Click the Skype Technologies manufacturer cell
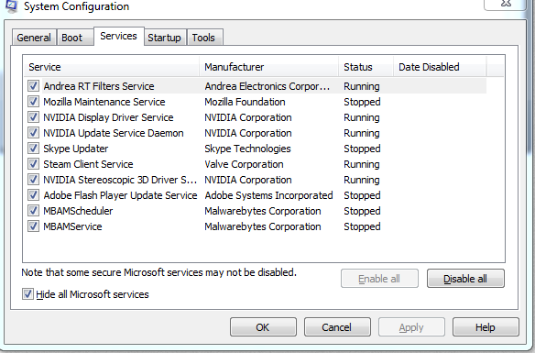 (247, 149)
